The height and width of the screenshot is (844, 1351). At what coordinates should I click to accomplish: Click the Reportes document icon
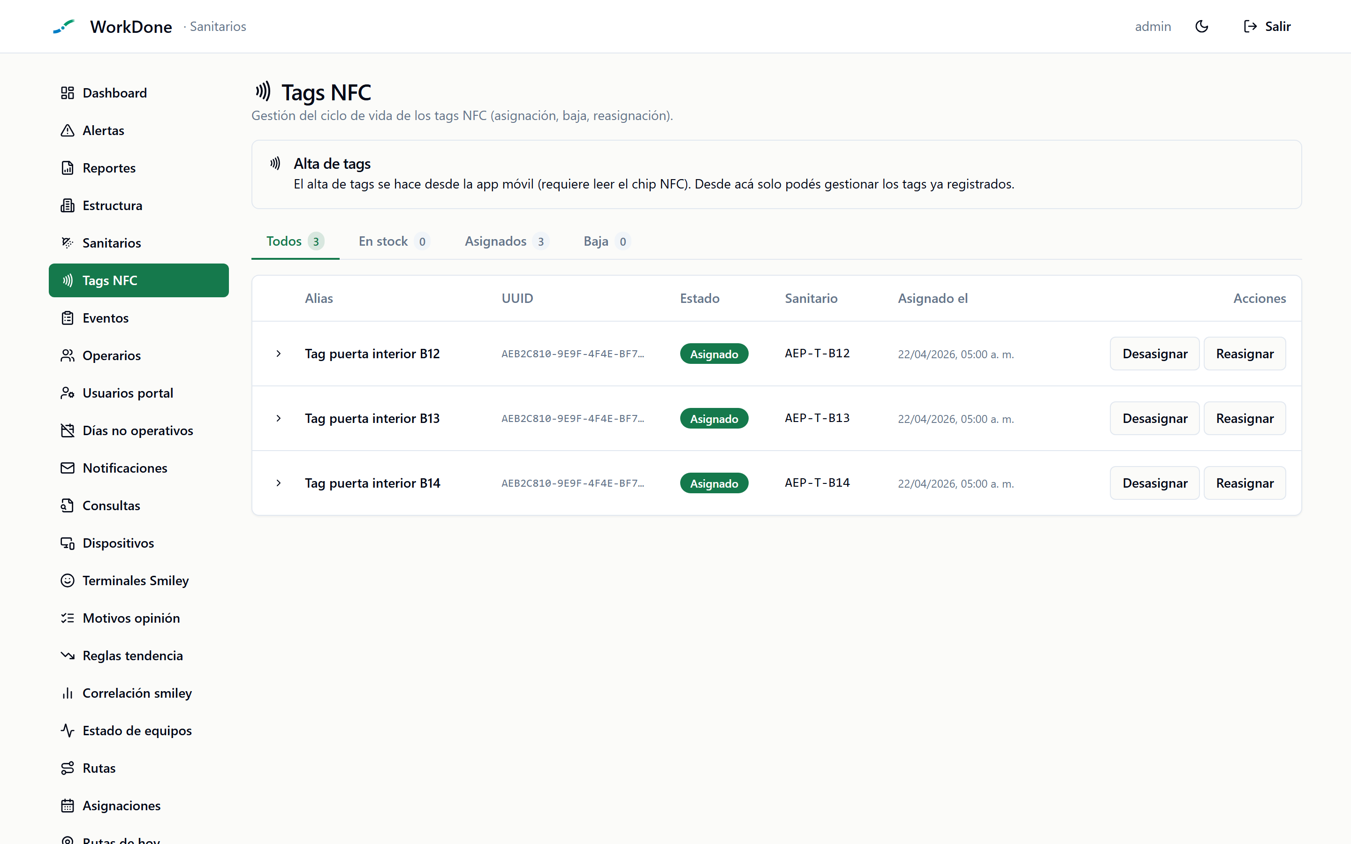(x=68, y=168)
